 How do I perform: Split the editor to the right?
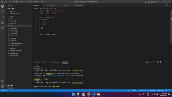tap(167, 5)
